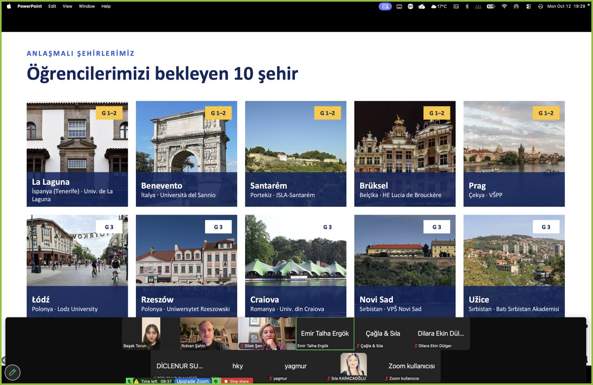Open the Bluetooth menu bar icon
This screenshot has width=593, height=385.
(467, 6)
